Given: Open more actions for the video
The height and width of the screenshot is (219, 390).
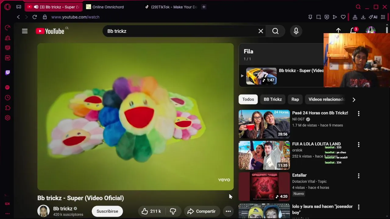Looking at the screenshot, I should tap(228, 211).
